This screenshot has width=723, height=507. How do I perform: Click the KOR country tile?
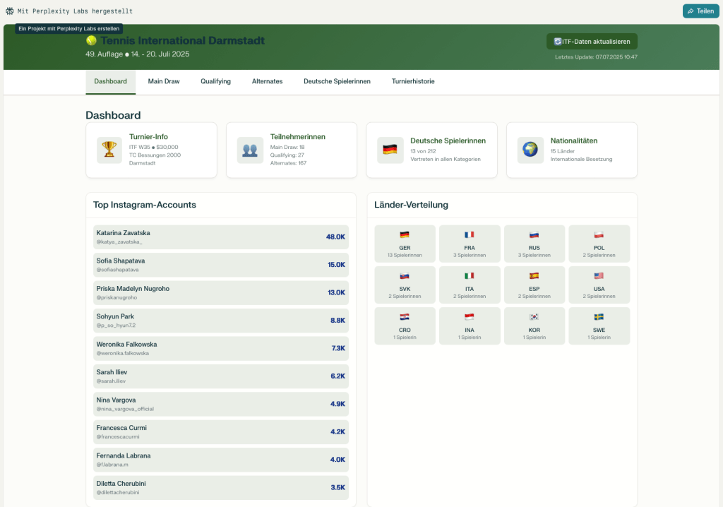(x=534, y=326)
